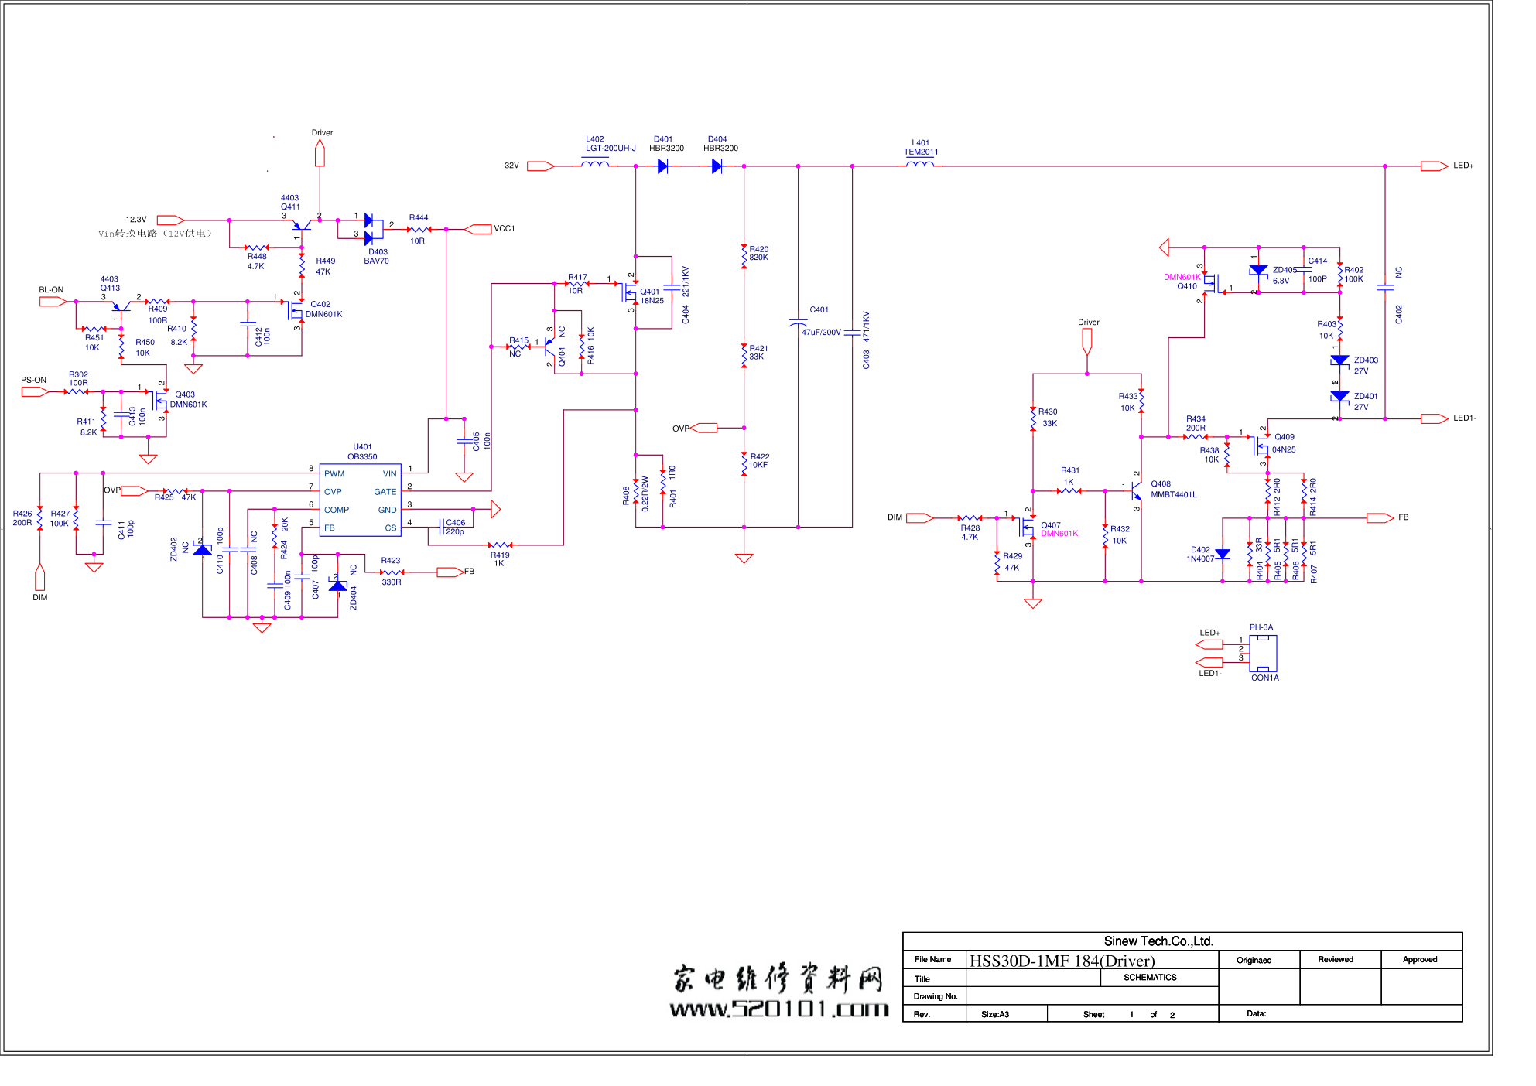Viewport: 1536px width, 1086px height.
Task: Select transistor Q408 MMBT4401L
Action: (1135, 490)
